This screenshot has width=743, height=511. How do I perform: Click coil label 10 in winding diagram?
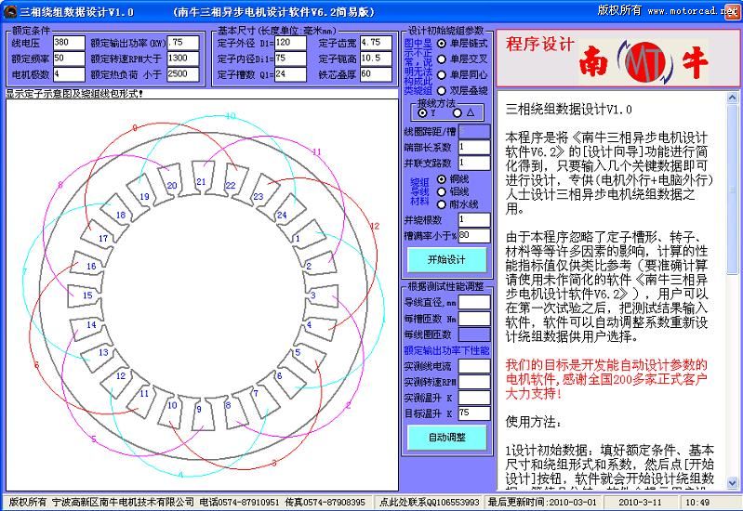click(231, 116)
